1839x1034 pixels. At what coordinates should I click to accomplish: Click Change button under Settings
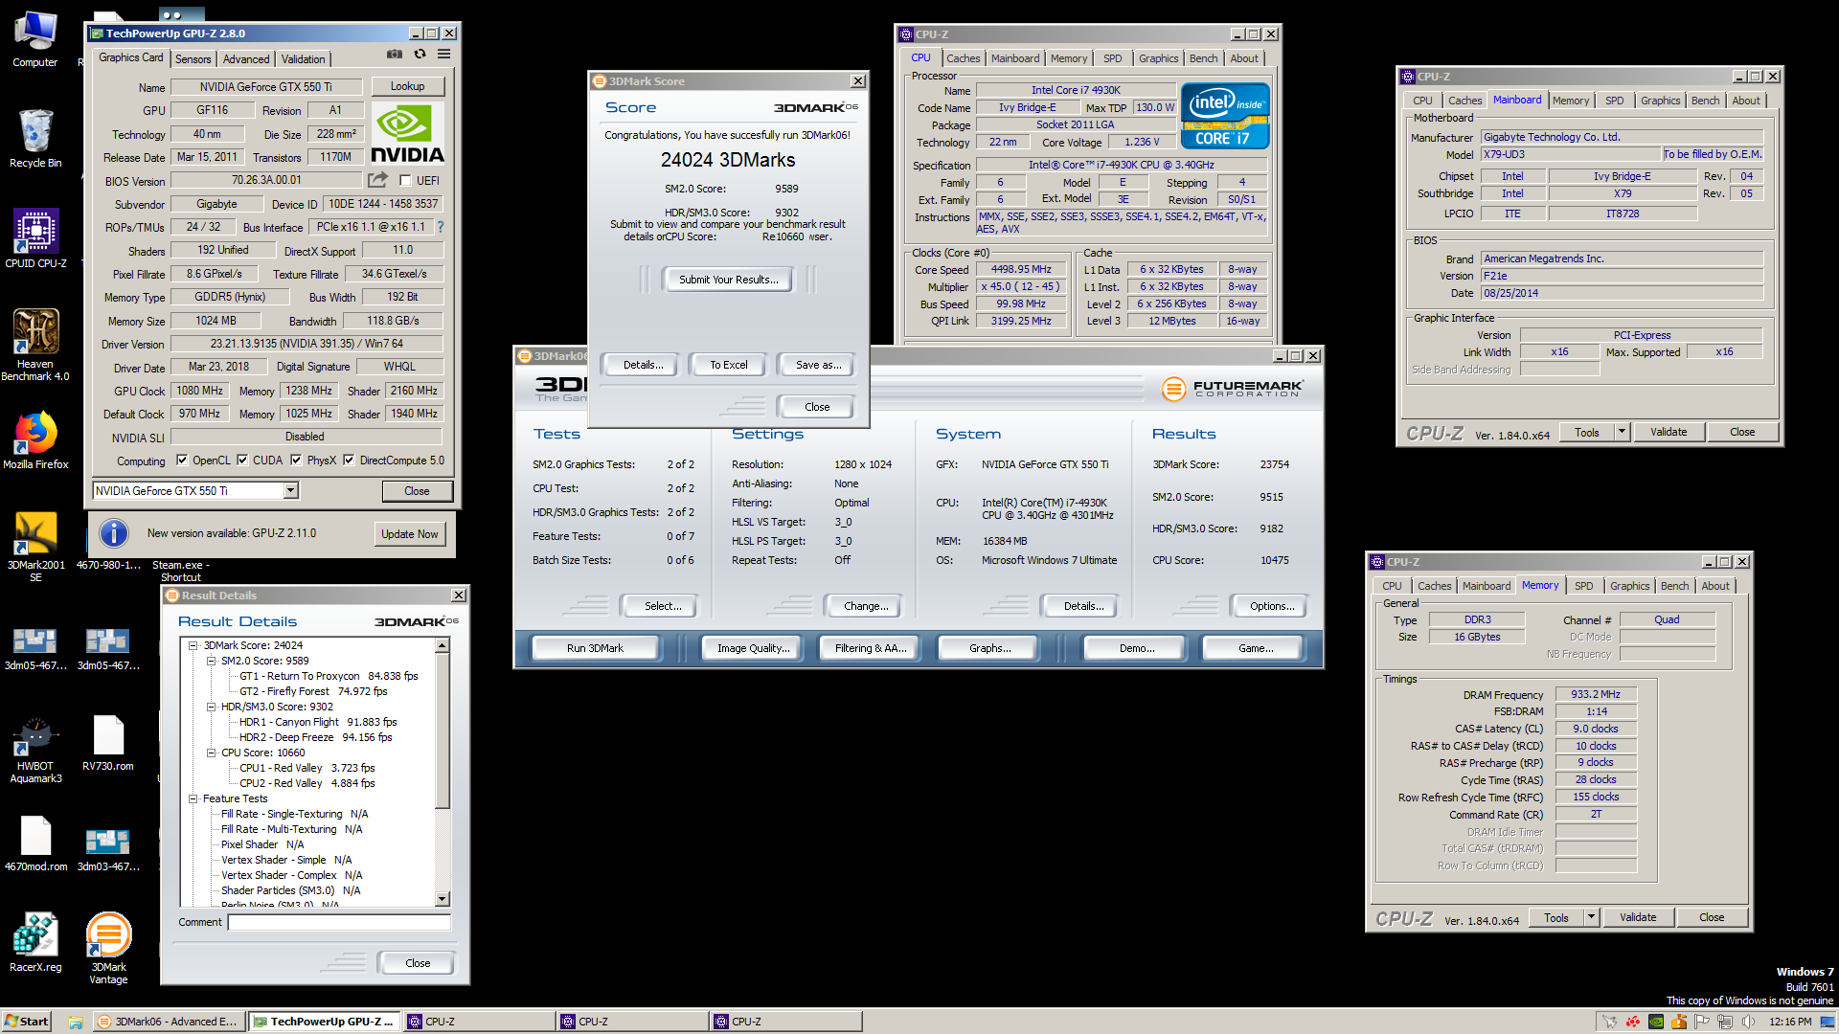click(866, 606)
